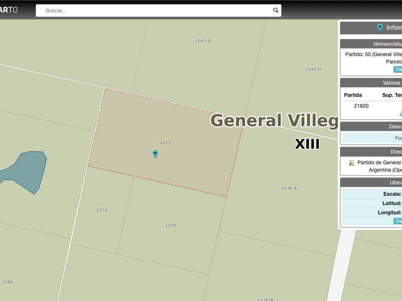Click the blue marker pin on parcel 1273
402x301 pixels.
point(155,153)
